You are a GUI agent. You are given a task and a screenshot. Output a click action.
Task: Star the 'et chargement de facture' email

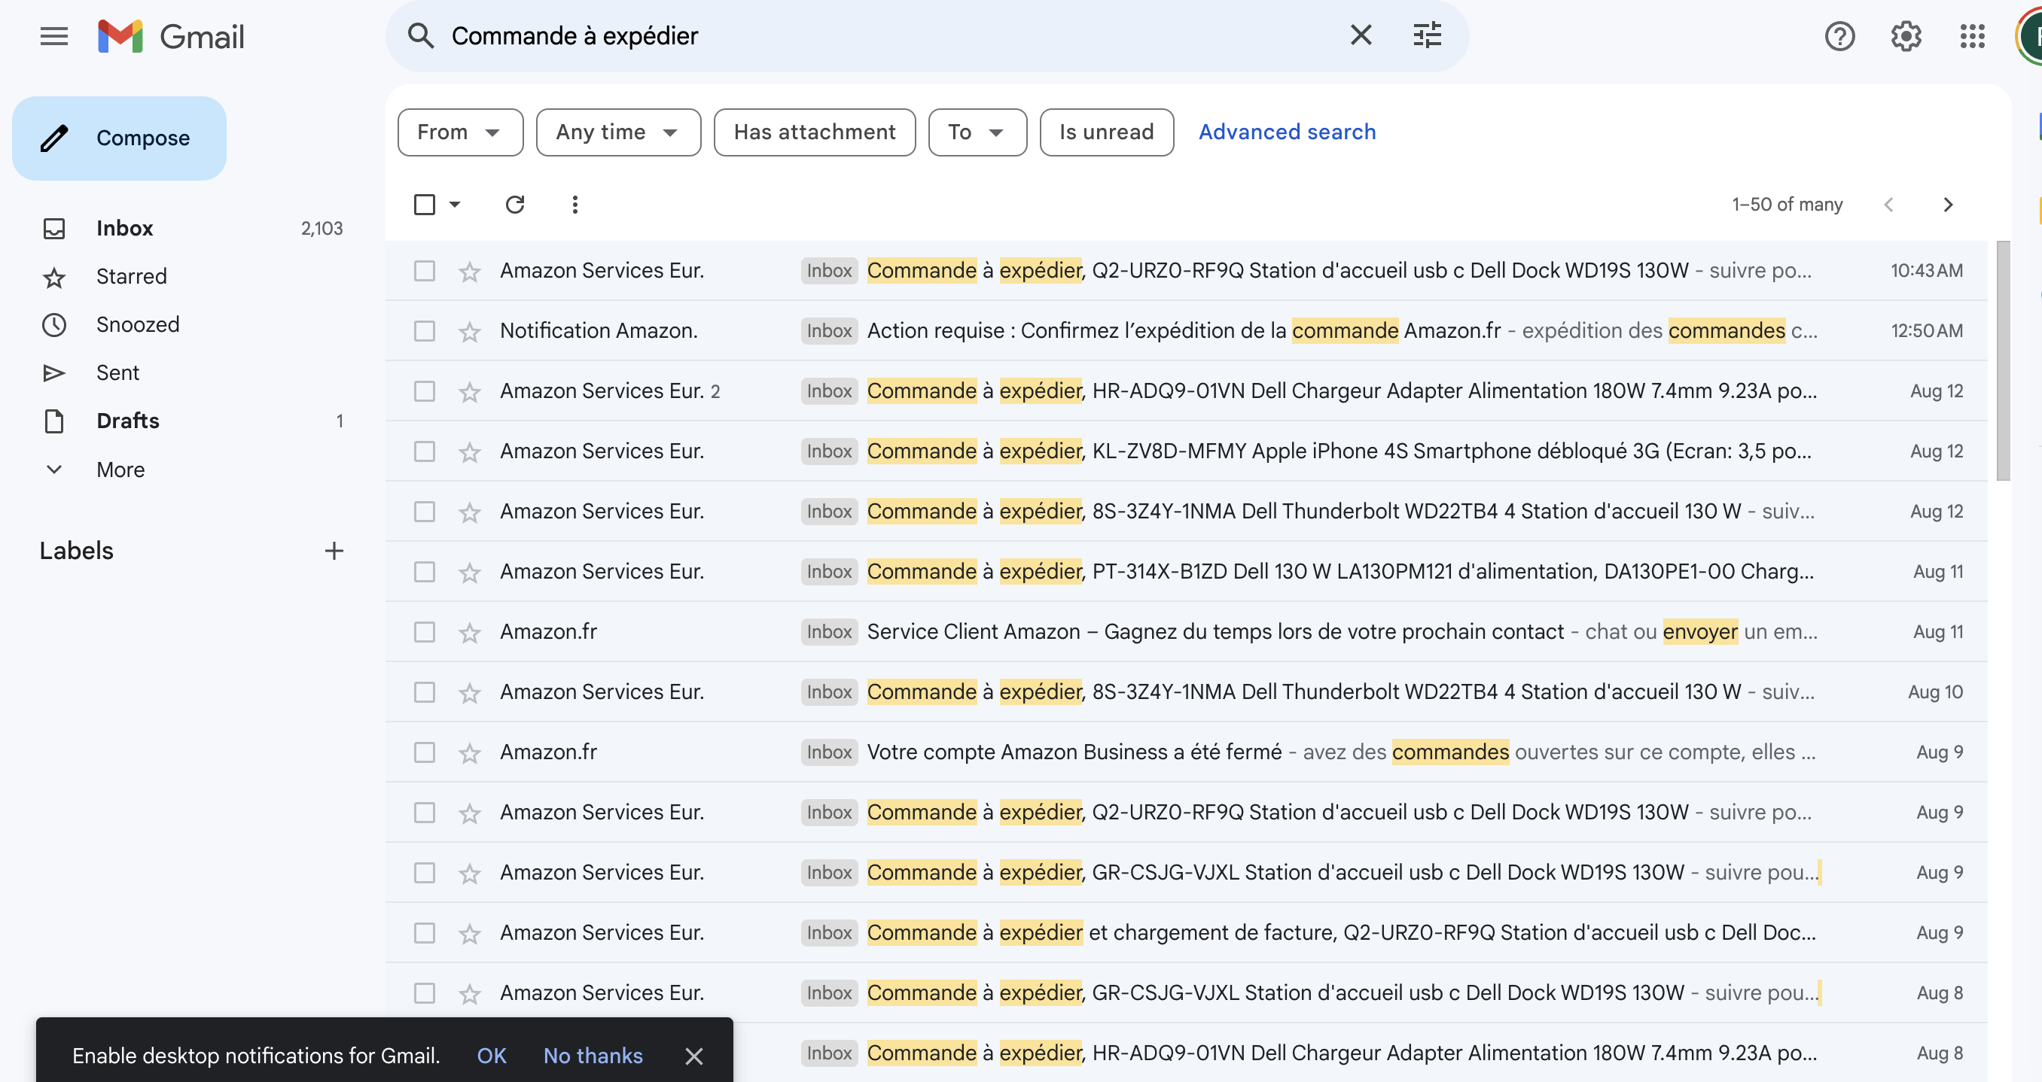pos(470,934)
